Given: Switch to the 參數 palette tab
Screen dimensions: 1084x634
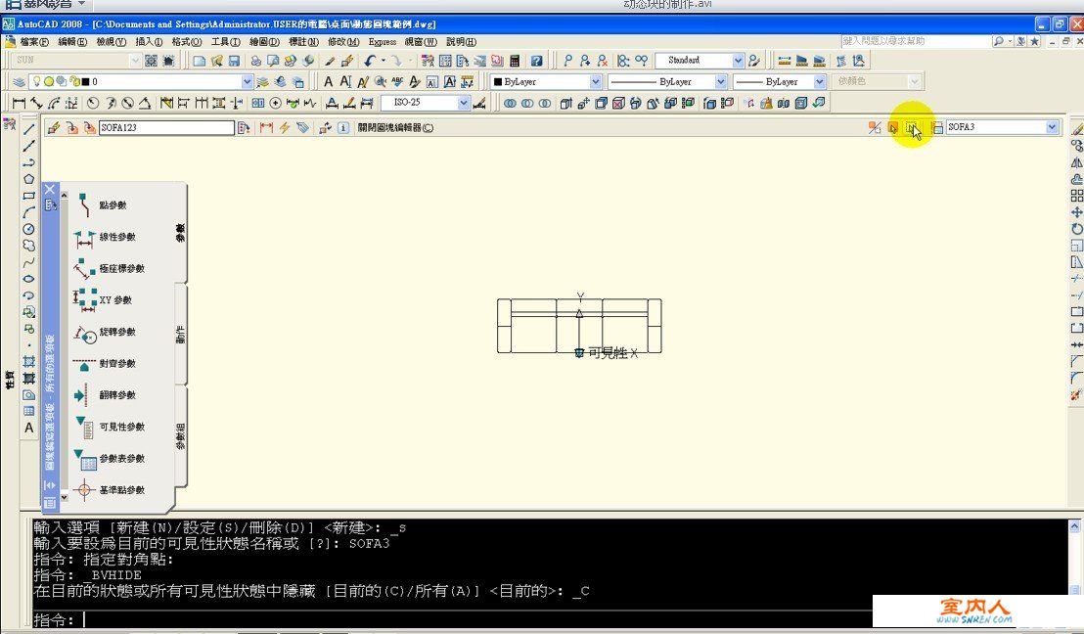Looking at the screenshot, I should (180, 232).
